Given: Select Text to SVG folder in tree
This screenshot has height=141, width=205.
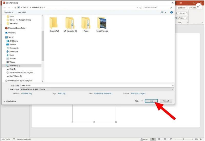Looking at the screenshot, I should coord(14,23).
